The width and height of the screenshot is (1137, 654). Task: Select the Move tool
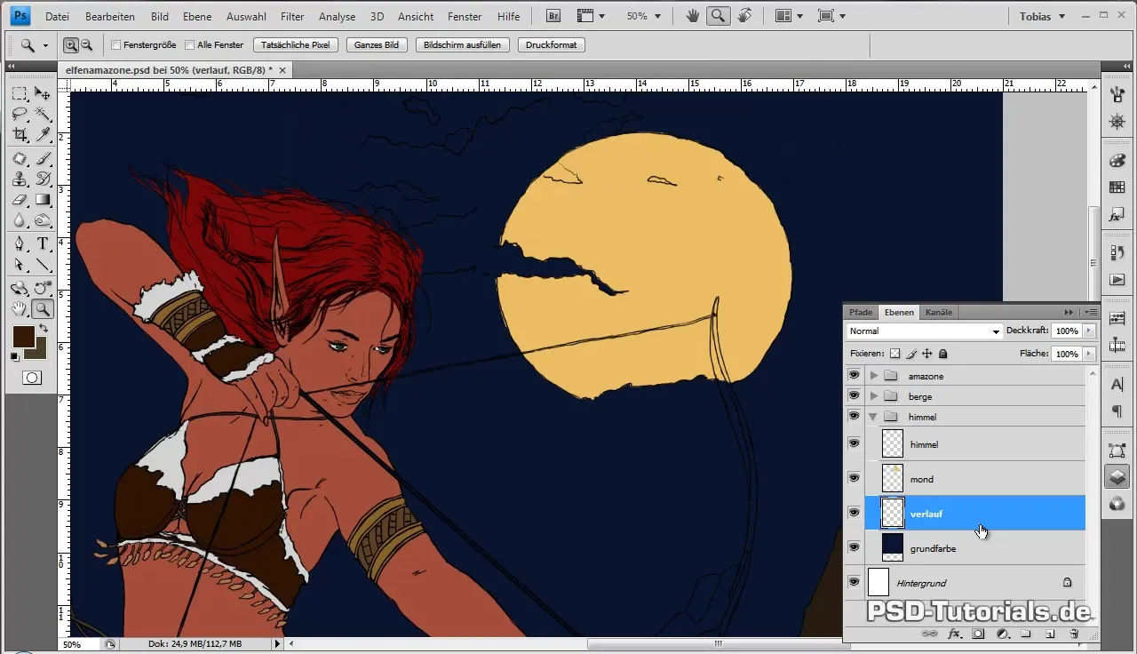42,93
